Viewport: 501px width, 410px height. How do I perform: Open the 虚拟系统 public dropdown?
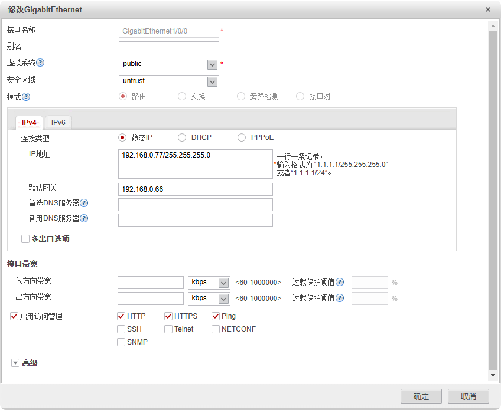[x=212, y=64]
